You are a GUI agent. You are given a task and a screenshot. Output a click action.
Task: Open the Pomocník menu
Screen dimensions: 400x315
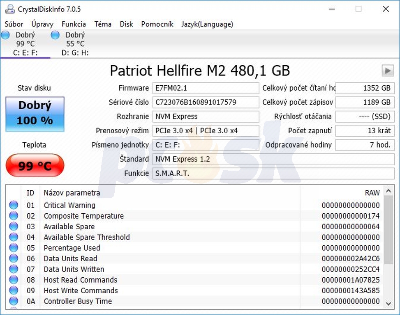tap(157, 24)
